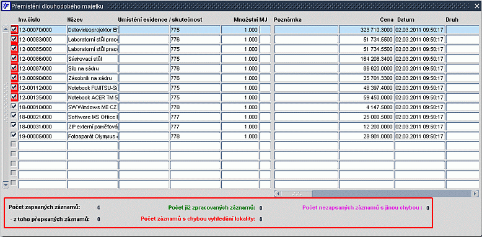Select inventory number 12-00070/000 field

42,30
